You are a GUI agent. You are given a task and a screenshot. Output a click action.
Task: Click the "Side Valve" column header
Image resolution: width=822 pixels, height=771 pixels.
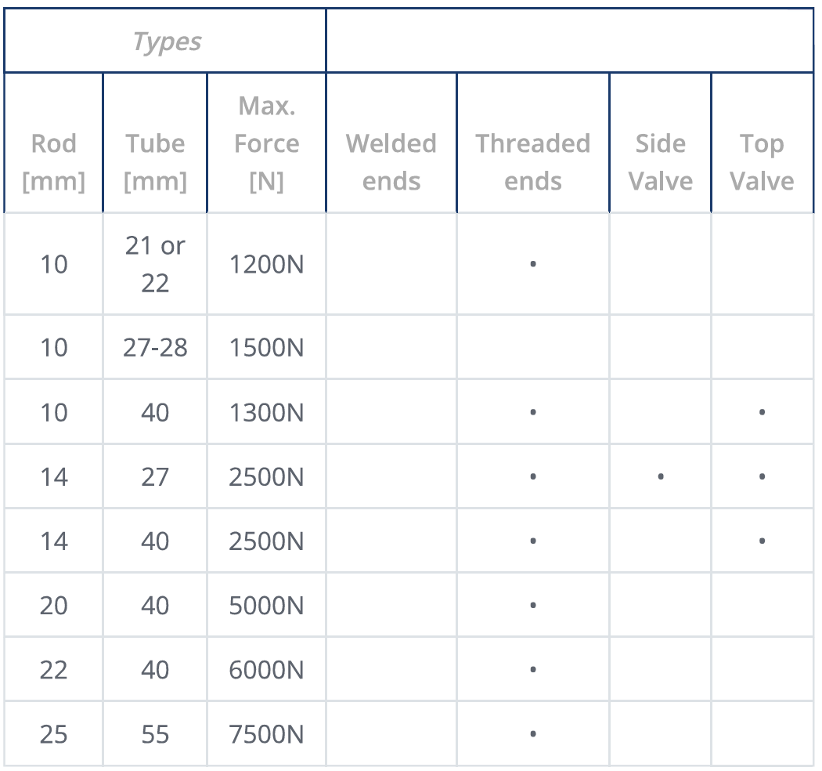[x=661, y=162]
